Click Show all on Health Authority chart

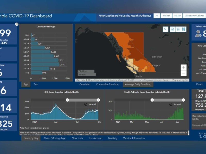tap(177, 104)
